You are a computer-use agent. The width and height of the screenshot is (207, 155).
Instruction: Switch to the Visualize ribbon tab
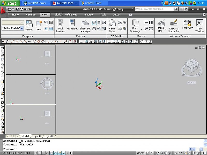(x=31, y=15)
